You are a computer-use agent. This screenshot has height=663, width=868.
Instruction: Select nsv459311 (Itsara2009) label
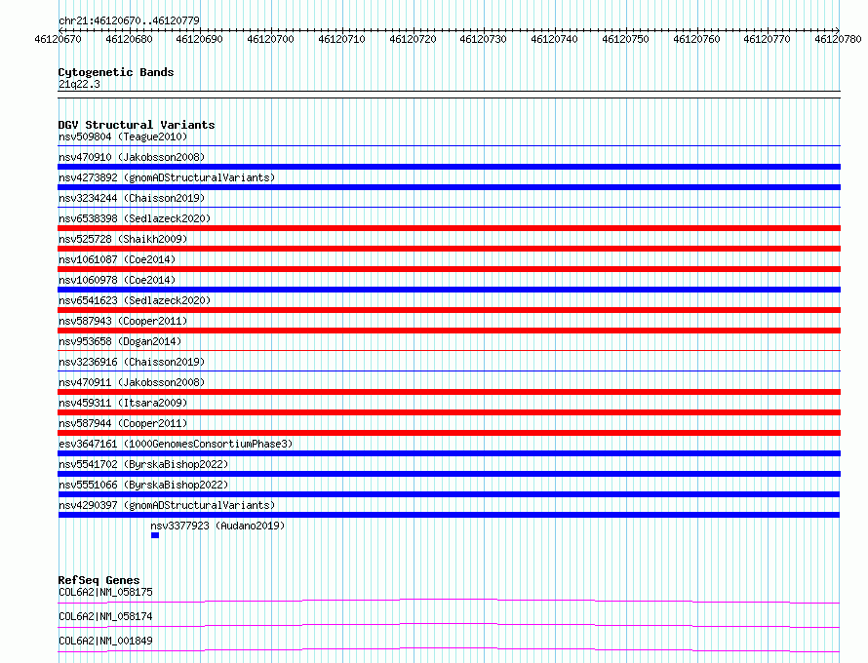pyautogui.click(x=123, y=403)
